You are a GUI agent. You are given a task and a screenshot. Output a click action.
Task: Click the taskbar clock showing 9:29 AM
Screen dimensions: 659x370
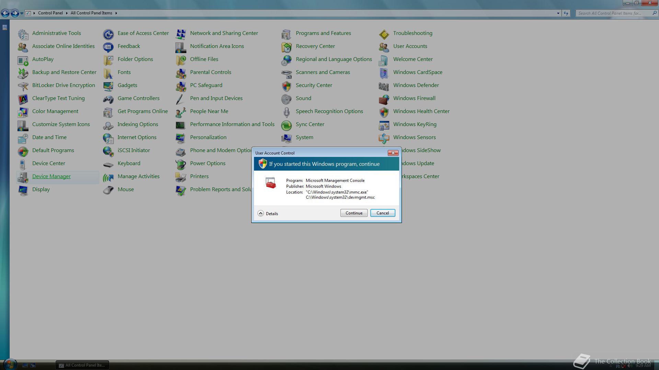point(643,366)
